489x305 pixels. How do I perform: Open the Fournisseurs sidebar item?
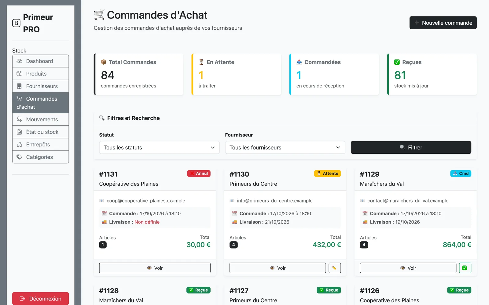(x=40, y=86)
